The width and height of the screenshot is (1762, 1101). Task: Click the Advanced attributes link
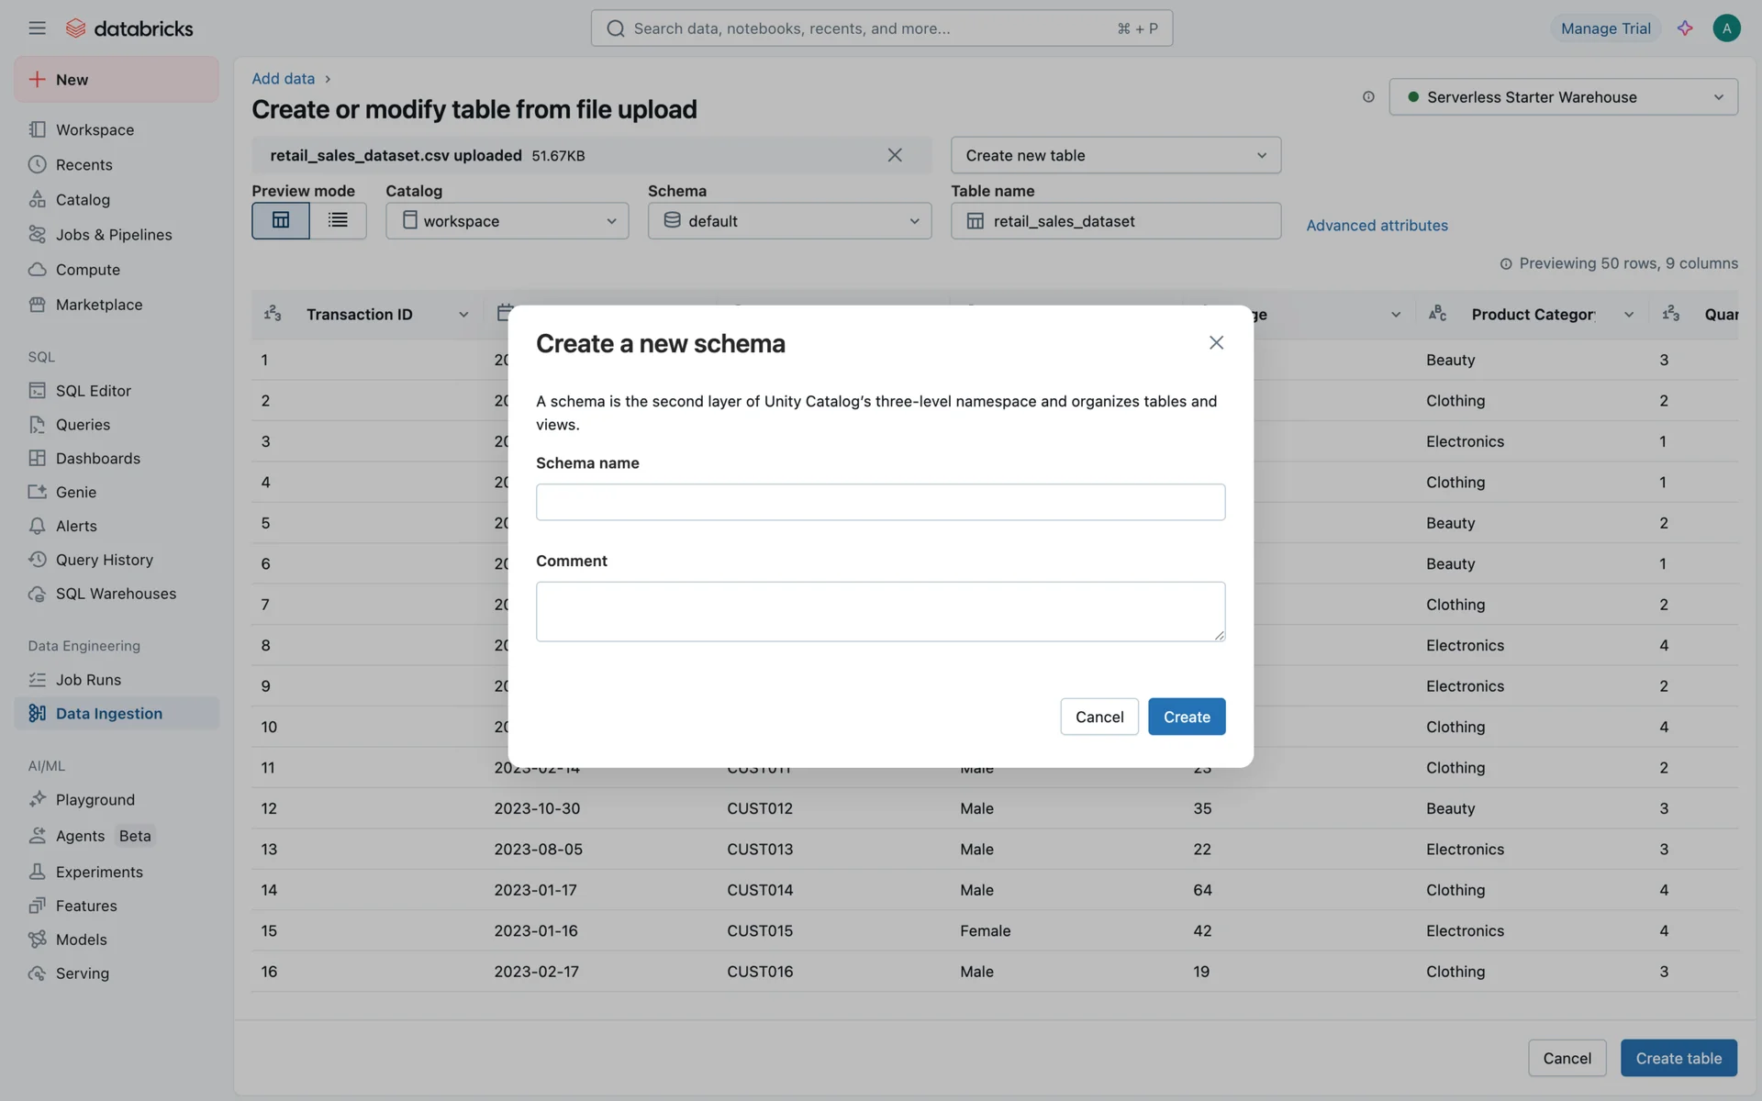click(1377, 226)
